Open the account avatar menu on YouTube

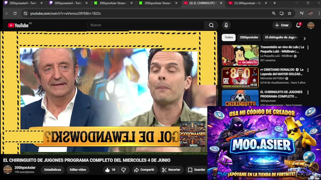point(311,25)
